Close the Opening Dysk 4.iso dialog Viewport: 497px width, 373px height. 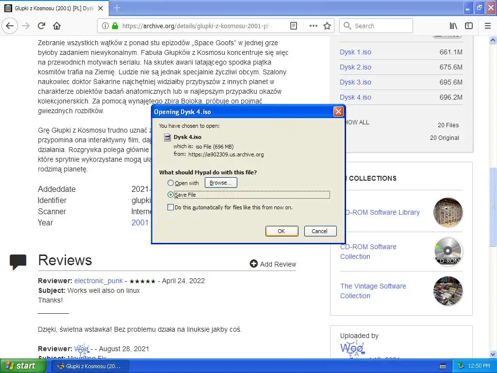(338, 111)
